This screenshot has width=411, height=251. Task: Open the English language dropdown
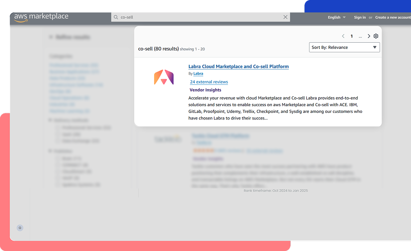pyautogui.click(x=336, y=17)
